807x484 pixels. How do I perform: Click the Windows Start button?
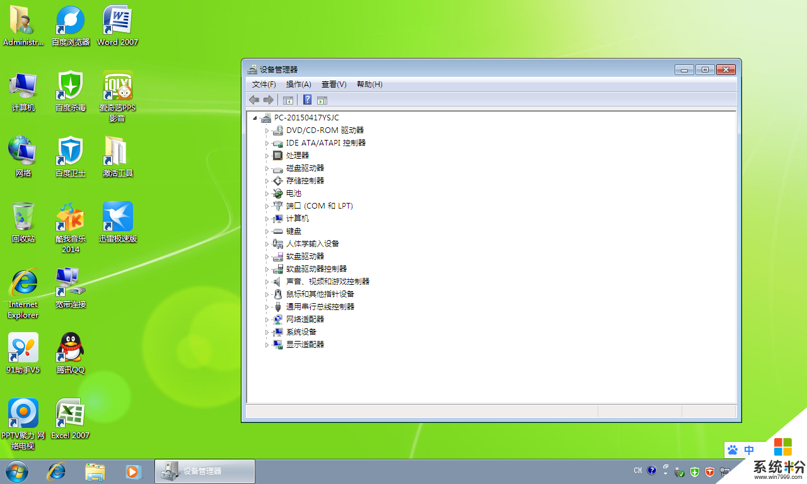17,471
